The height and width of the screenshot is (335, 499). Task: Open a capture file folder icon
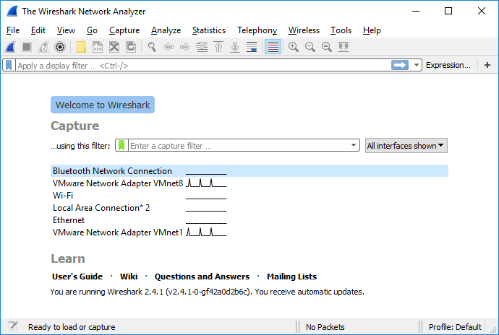(x=81, y=47)
